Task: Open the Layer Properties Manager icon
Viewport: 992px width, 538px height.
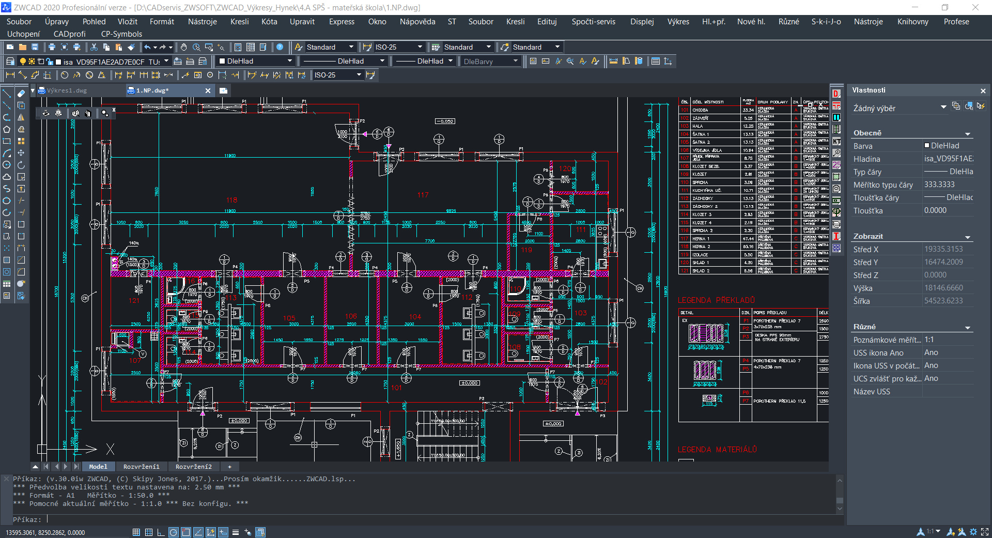Action: pos(10,62)
